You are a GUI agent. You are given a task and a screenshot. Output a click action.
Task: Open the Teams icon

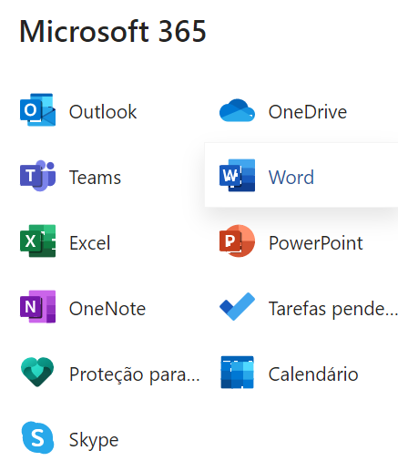point(37,176)
